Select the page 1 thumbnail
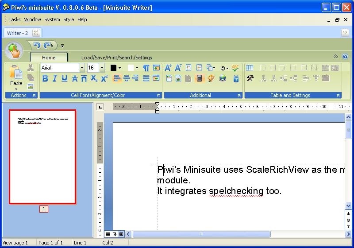This screenshot has width=354, height=248. coord(42,157)
